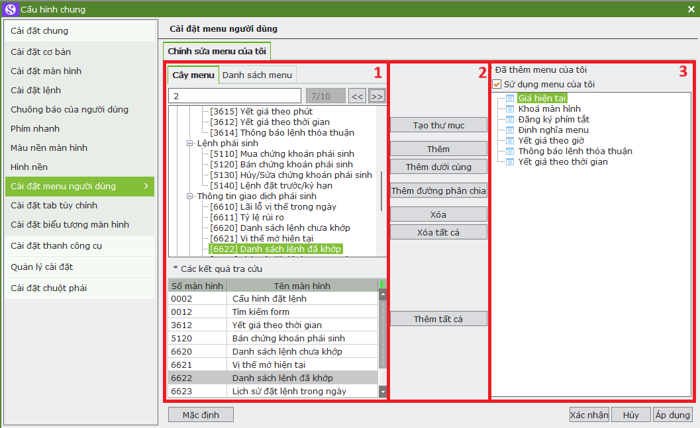Click the document icon beside Giá hiện tại
The width and height of the screenshot is (700, 428).
pyautogui.click(x=510, y=99)
